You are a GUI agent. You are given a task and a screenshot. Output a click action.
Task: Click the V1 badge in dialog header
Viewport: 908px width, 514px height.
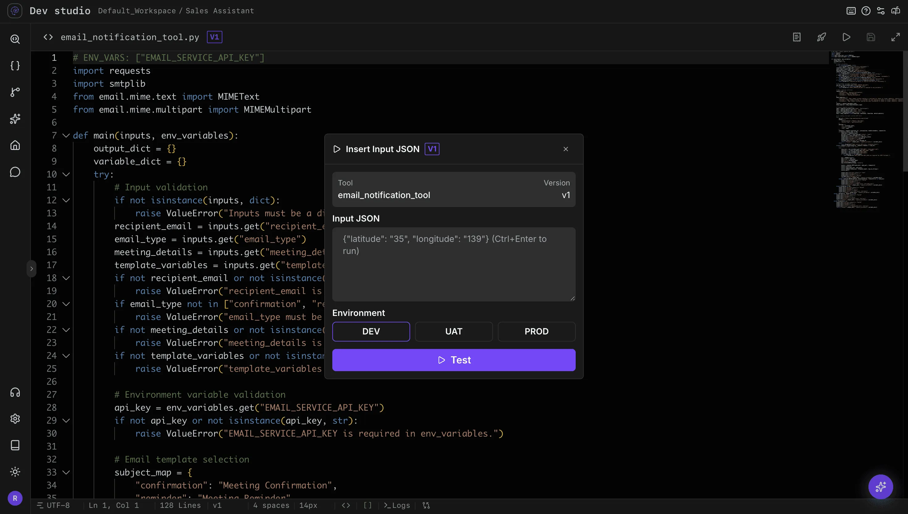click(432, 149)
